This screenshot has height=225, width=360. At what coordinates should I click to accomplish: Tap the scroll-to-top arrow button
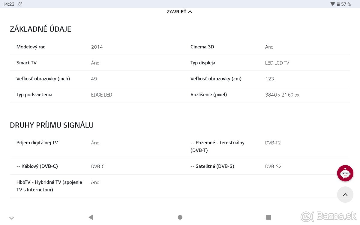tap(345, 194)
